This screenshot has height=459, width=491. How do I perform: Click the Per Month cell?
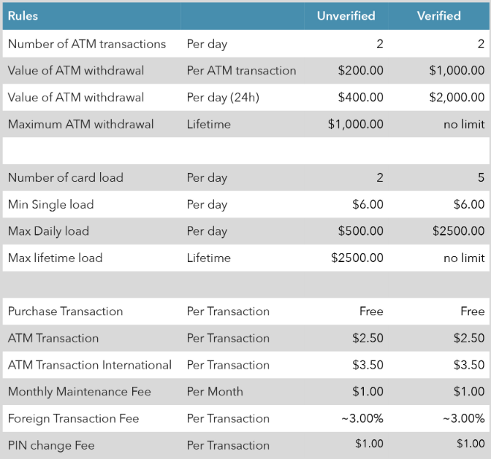[215, 392]
